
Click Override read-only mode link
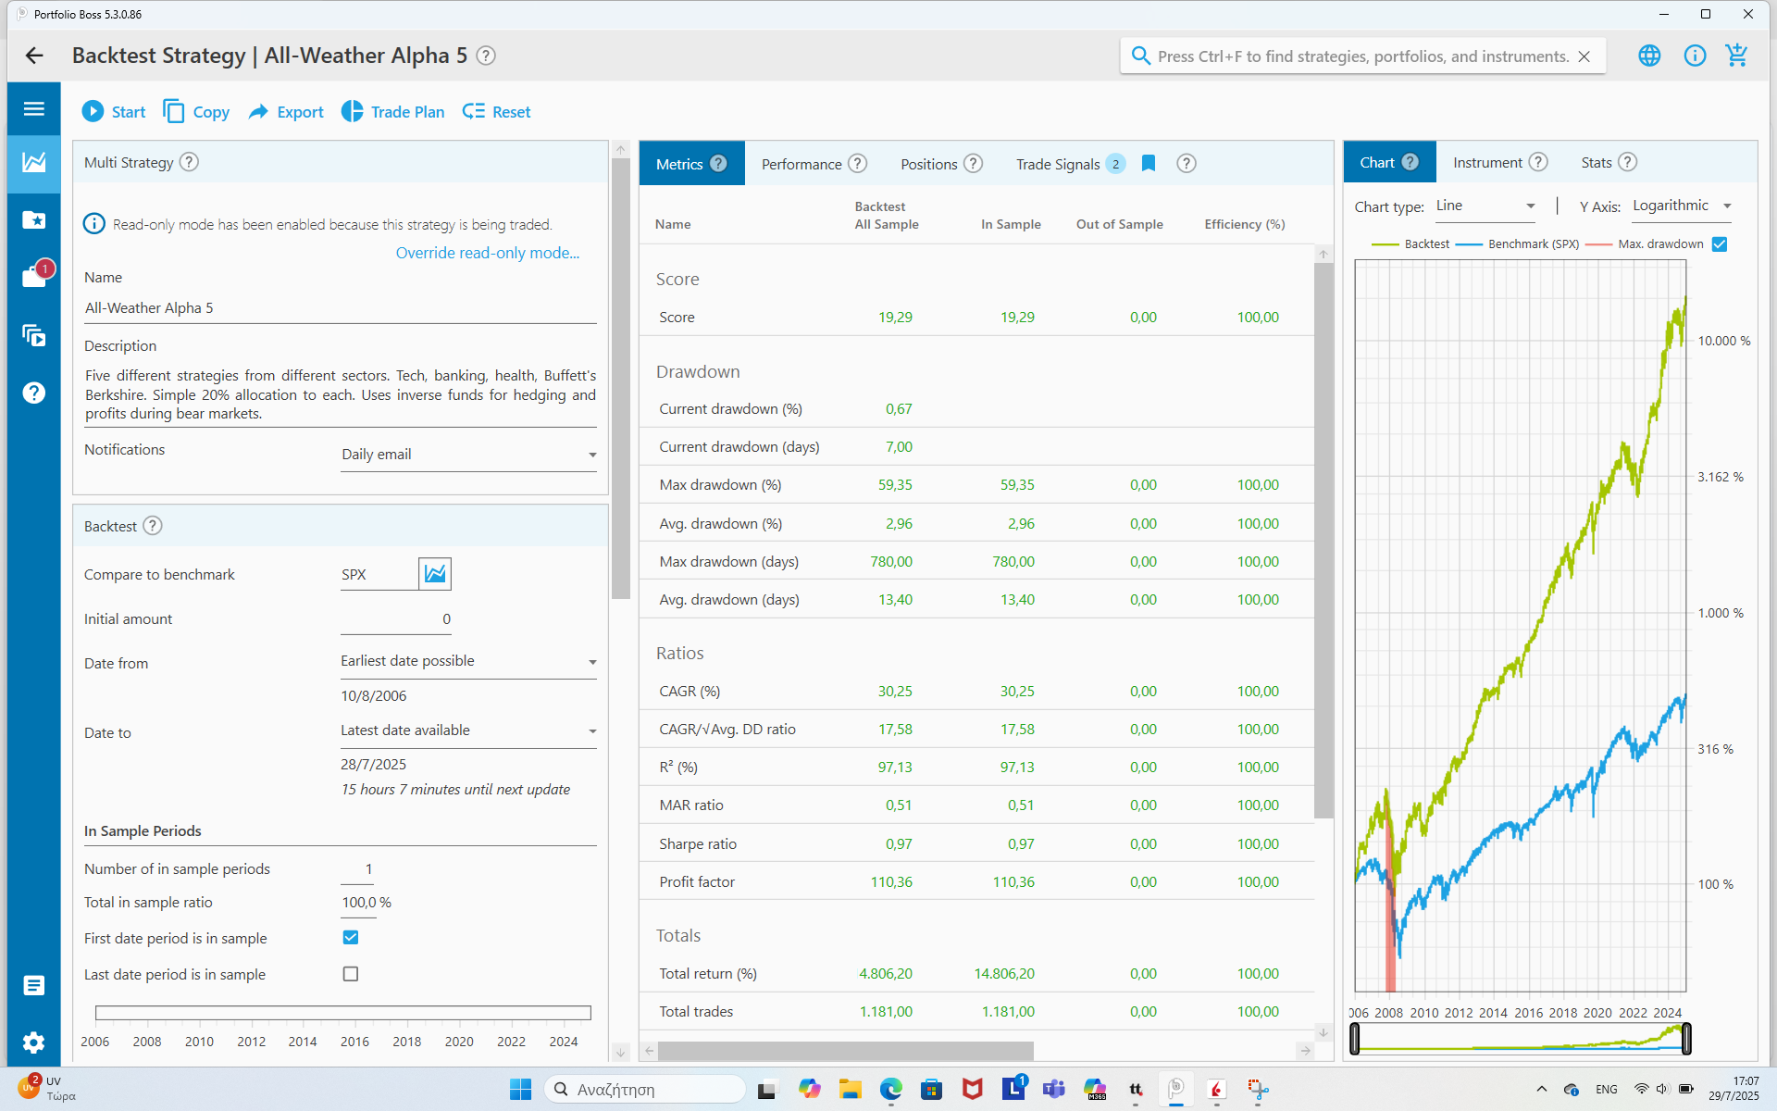click(488, 253)
